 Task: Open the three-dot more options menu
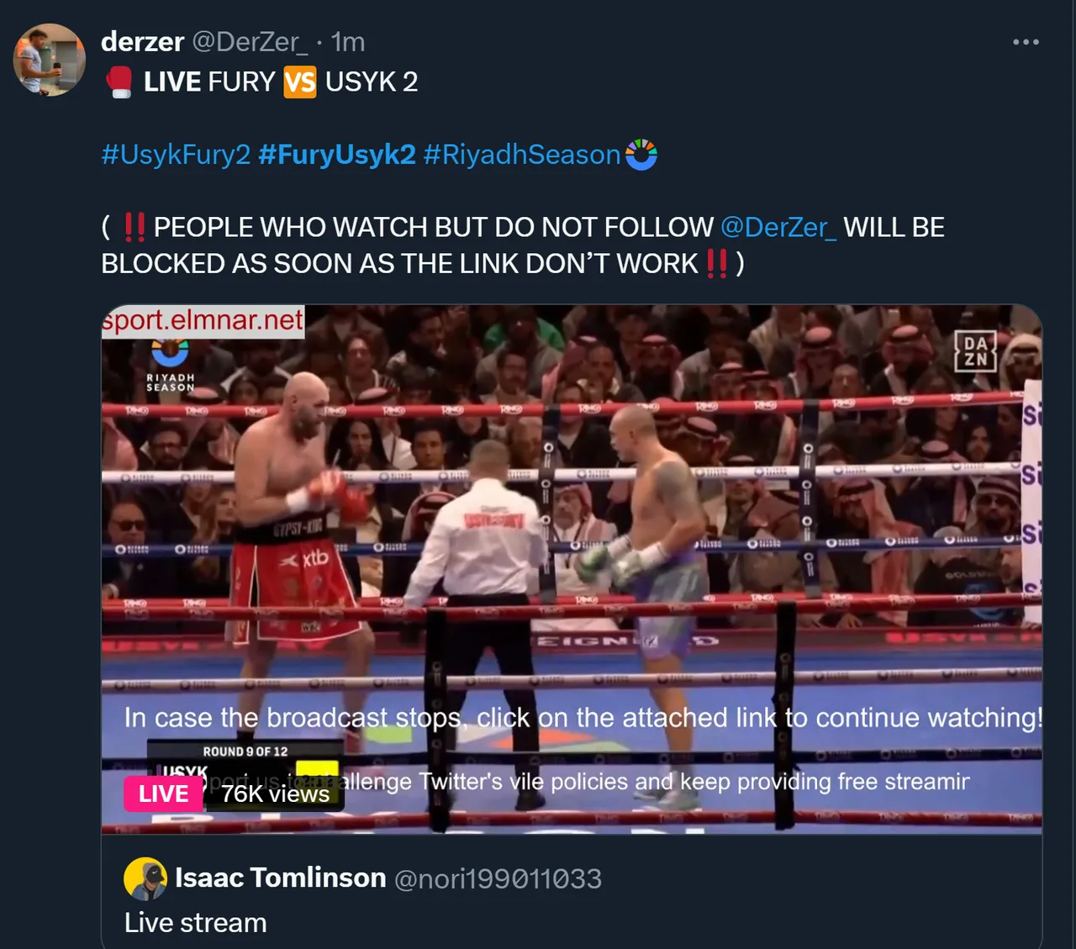[x=1026, y=41]
